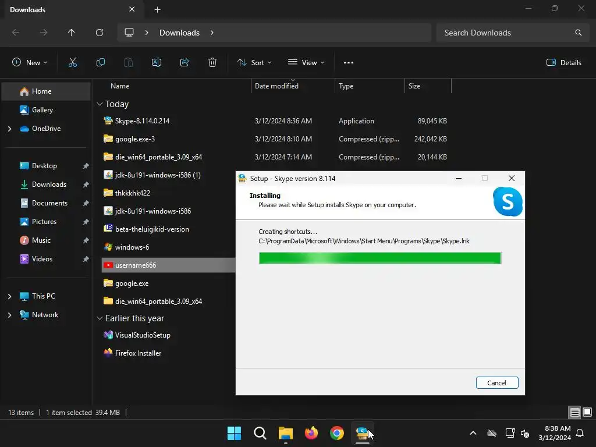Go up one folder with Up arrow
This screenshot has height=447, width=596.
(x=72, y=33)
